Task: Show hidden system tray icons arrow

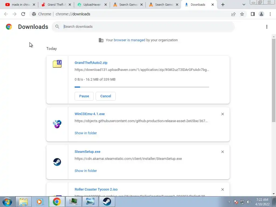Action: click(x=229, y=202)
